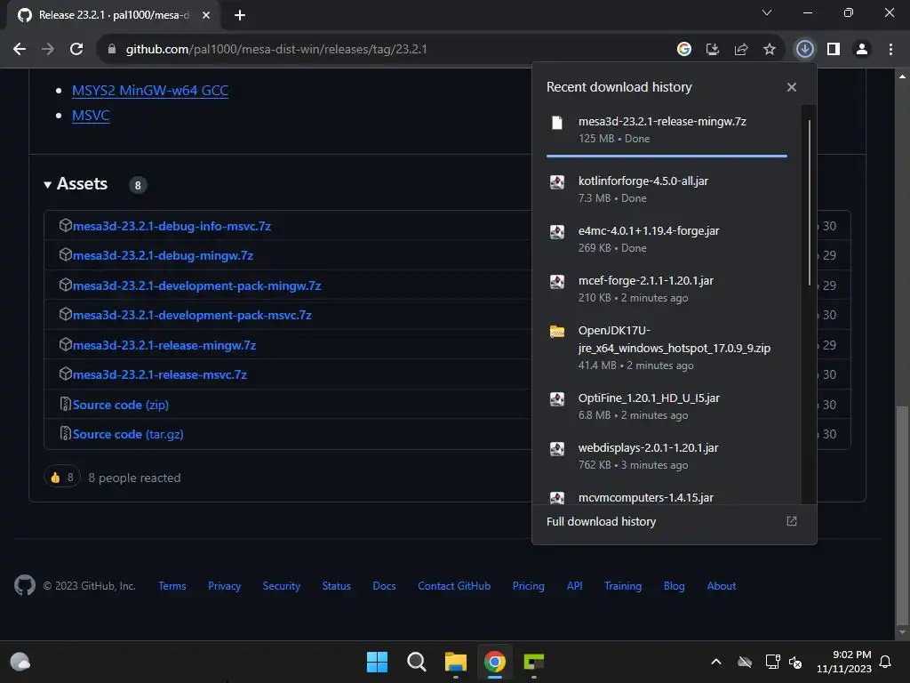This screenshot has width=910, height=683.
Task: Show hidden system tray icons
Action: 716,662
